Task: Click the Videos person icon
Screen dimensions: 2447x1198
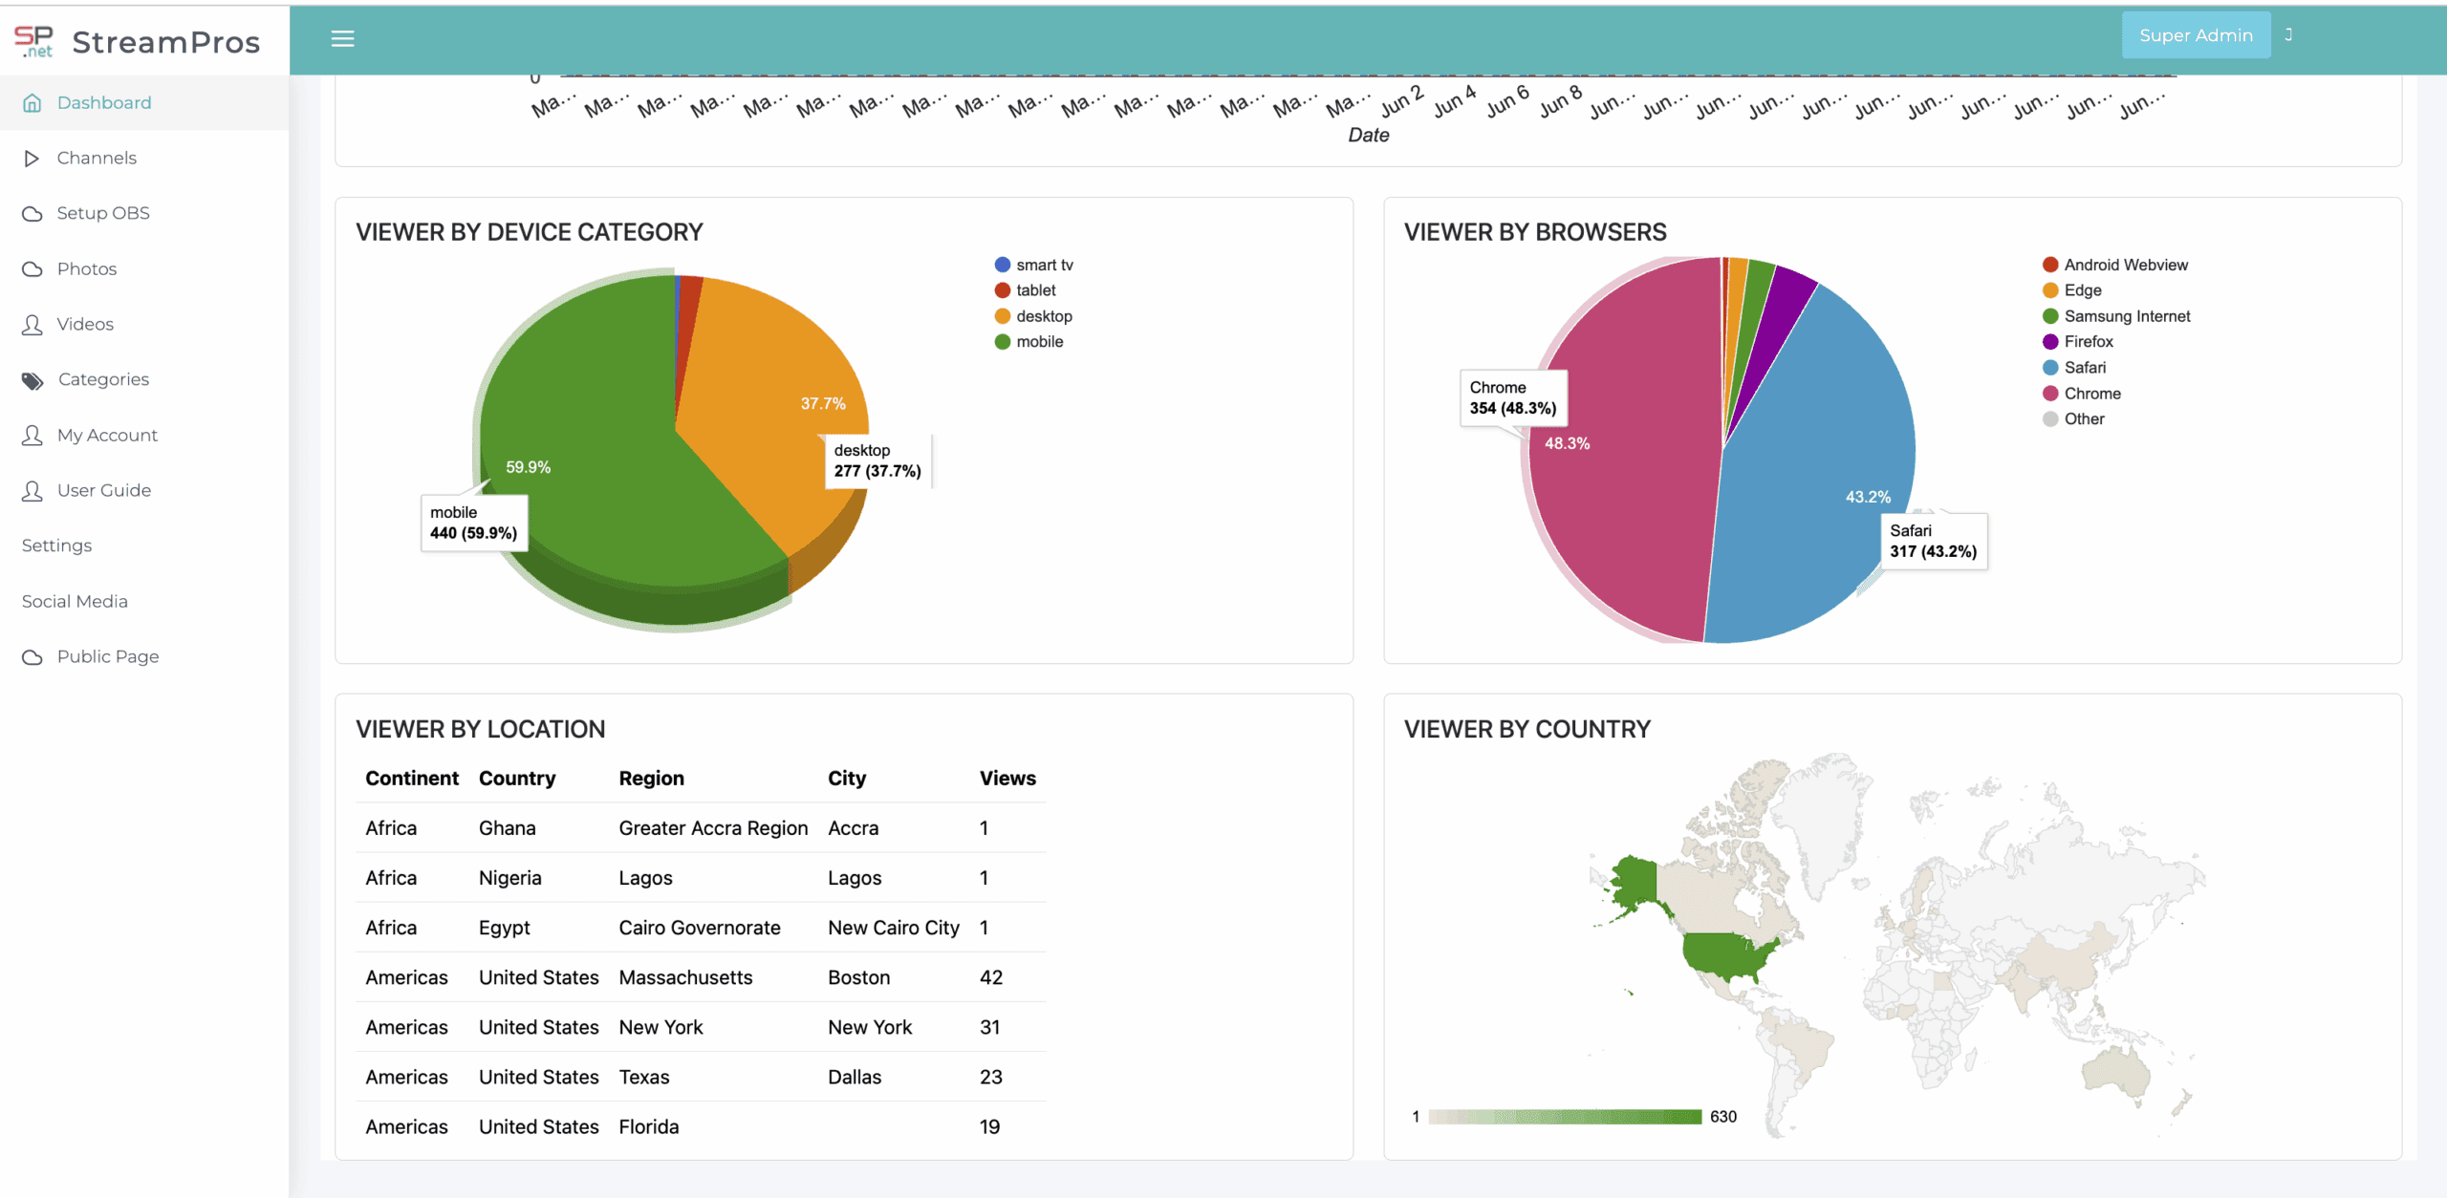Action: (32, 325)
